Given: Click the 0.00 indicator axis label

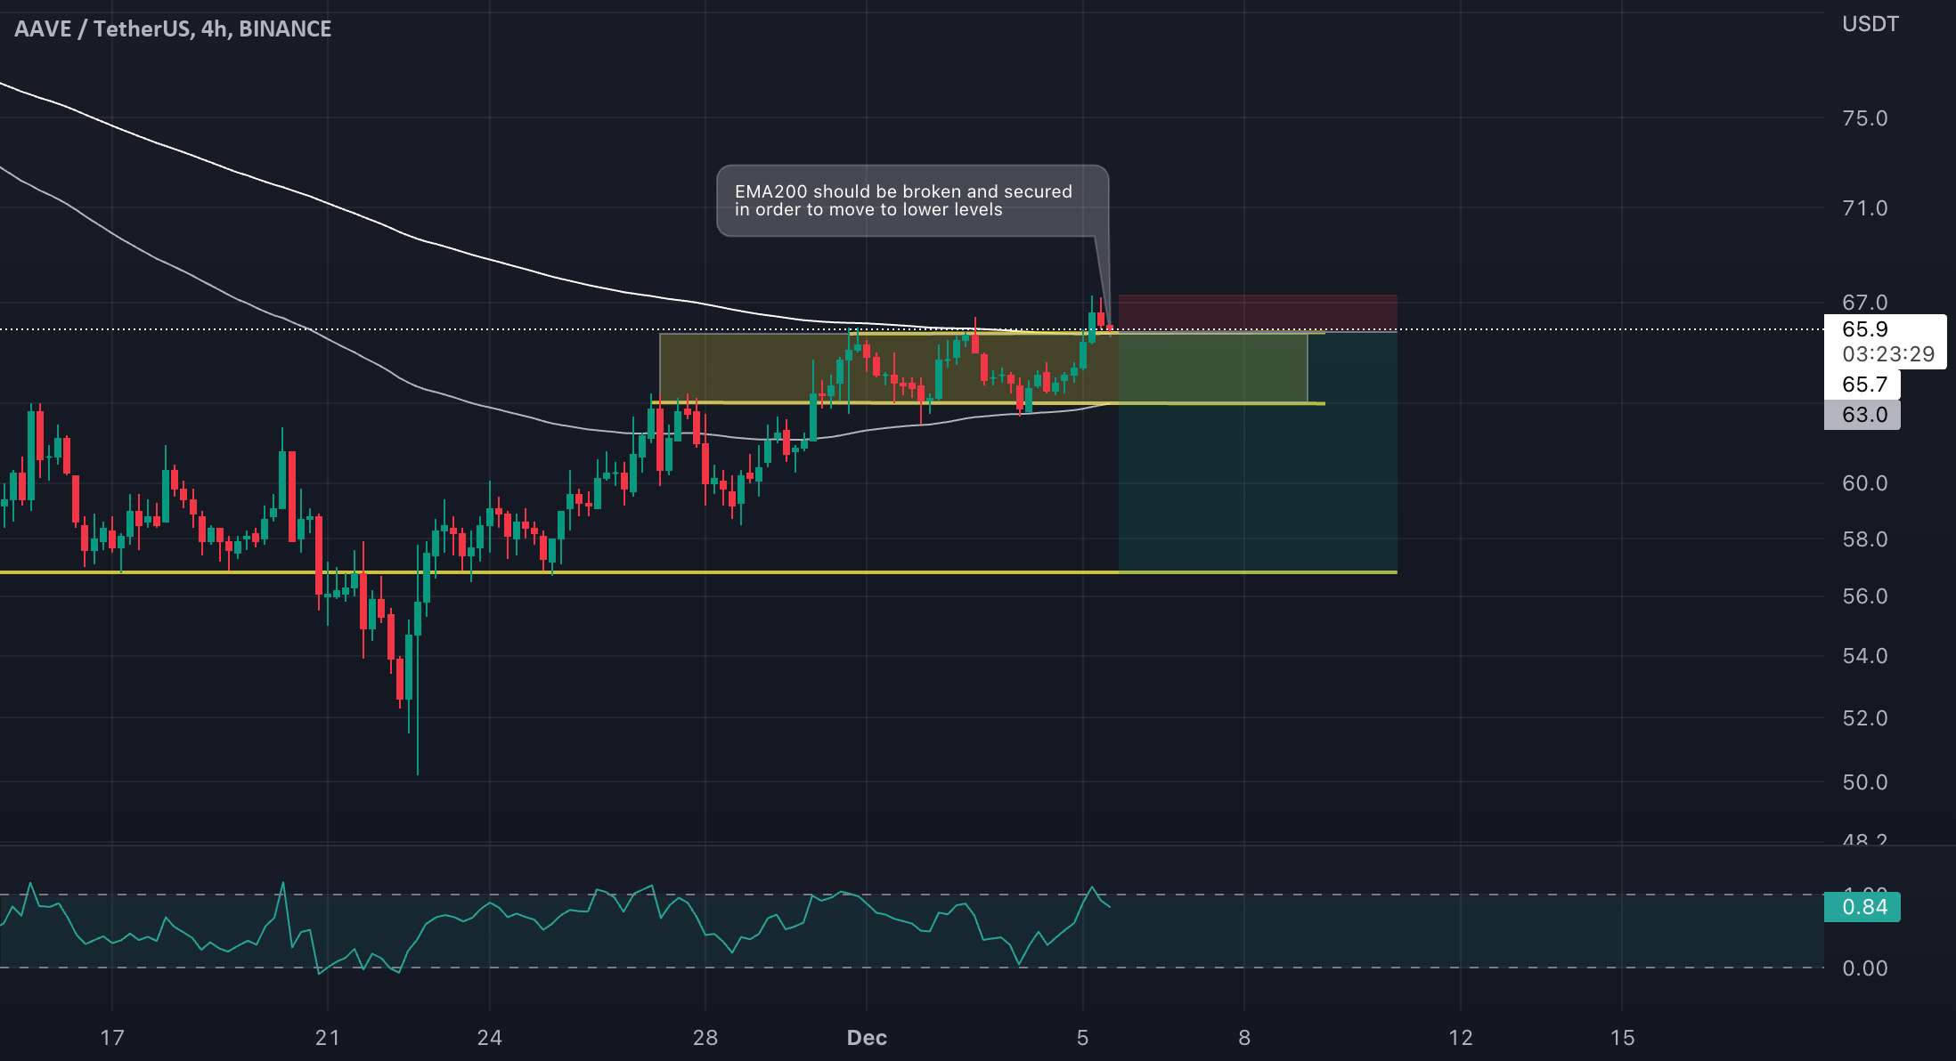Looking at the screenshot, I should (x=1864, y=968).
